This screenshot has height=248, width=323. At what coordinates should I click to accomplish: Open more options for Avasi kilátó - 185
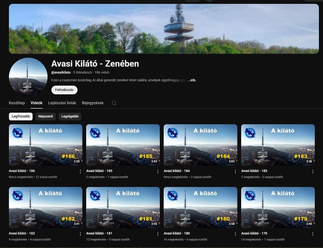pyautogui.click(x=158, y=171)
